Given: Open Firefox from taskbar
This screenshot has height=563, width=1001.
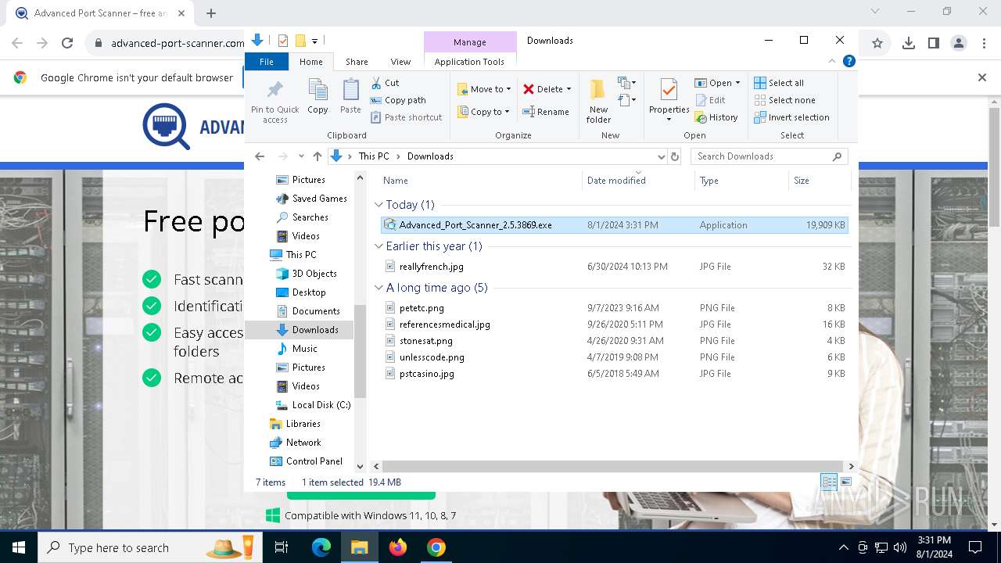Looking at the screenshot, I should [x=398, y=547].
